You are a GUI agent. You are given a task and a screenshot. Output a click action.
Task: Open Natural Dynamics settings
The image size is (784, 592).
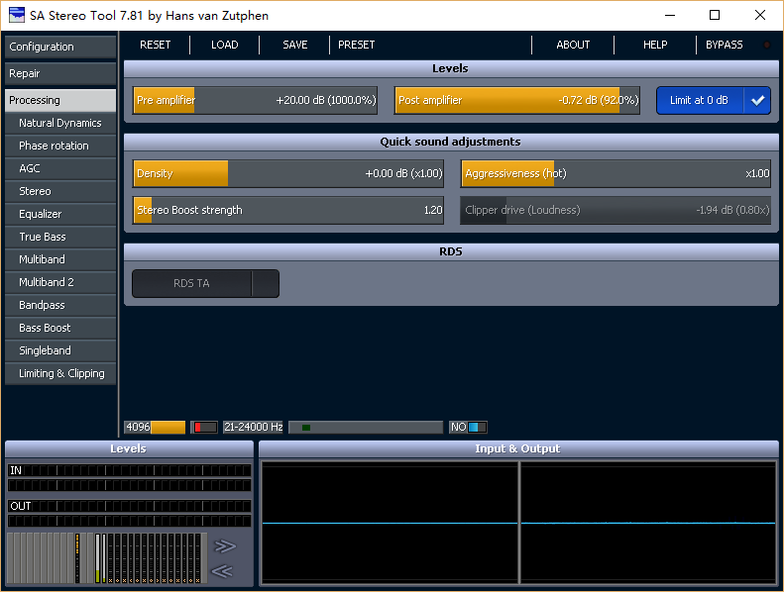(60, 123)
